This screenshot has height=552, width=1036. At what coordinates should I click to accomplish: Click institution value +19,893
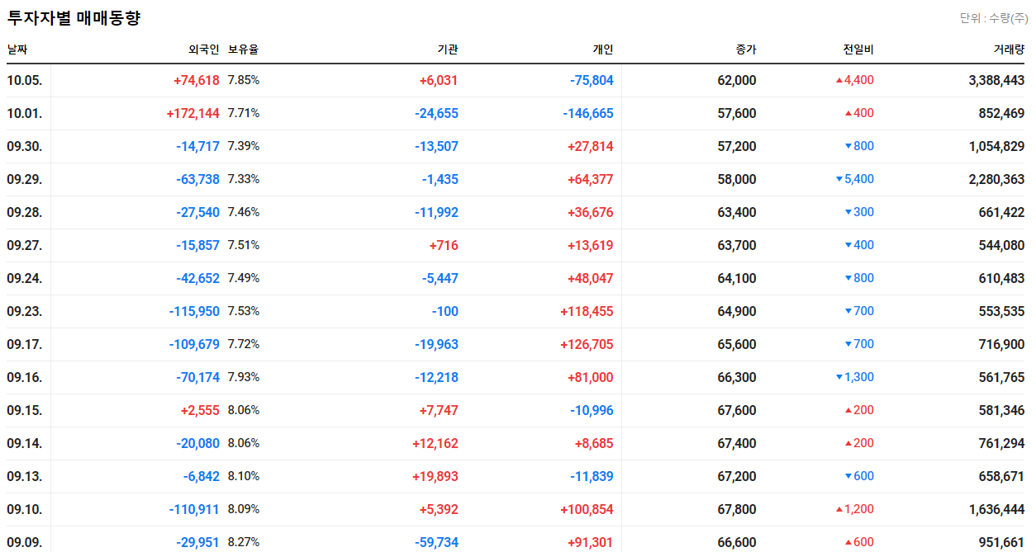click(x=435, y=476)
